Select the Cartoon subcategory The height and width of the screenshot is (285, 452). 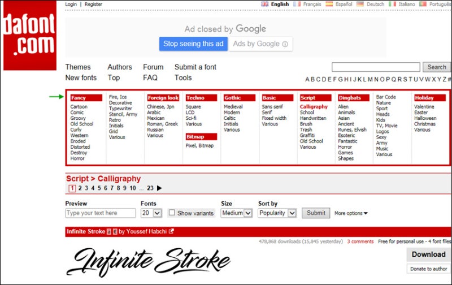(x=79, y=107)
